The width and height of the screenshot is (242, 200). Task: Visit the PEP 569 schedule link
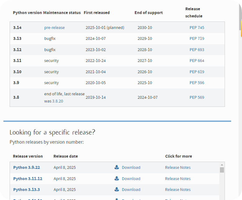pos(197,98)
